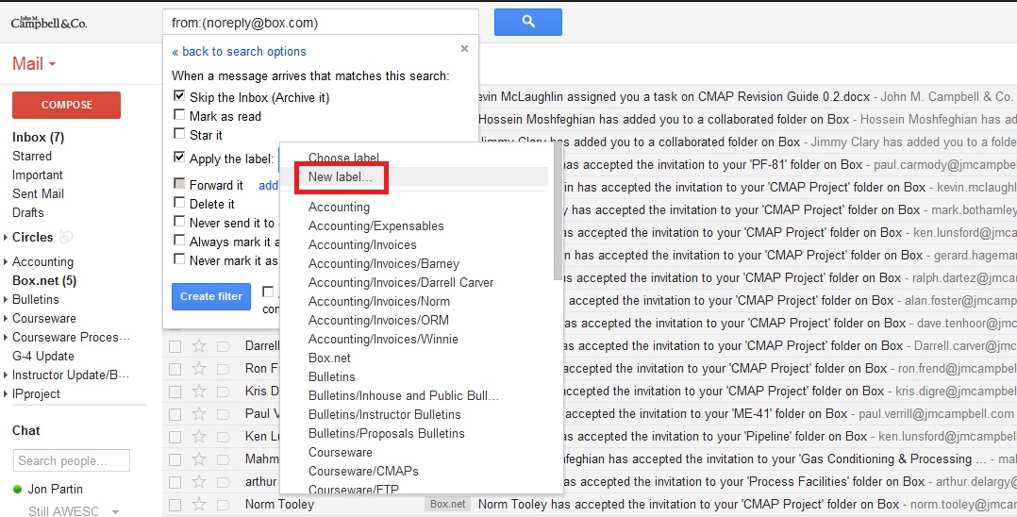Check the Forward it option

[x=179, y=184]
